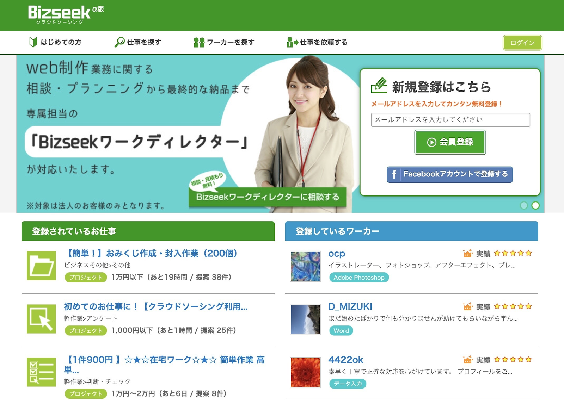564x404 pixels.
Task: Click Bizseekワークディレクターに相談する button
Action: tap(268, 197)
